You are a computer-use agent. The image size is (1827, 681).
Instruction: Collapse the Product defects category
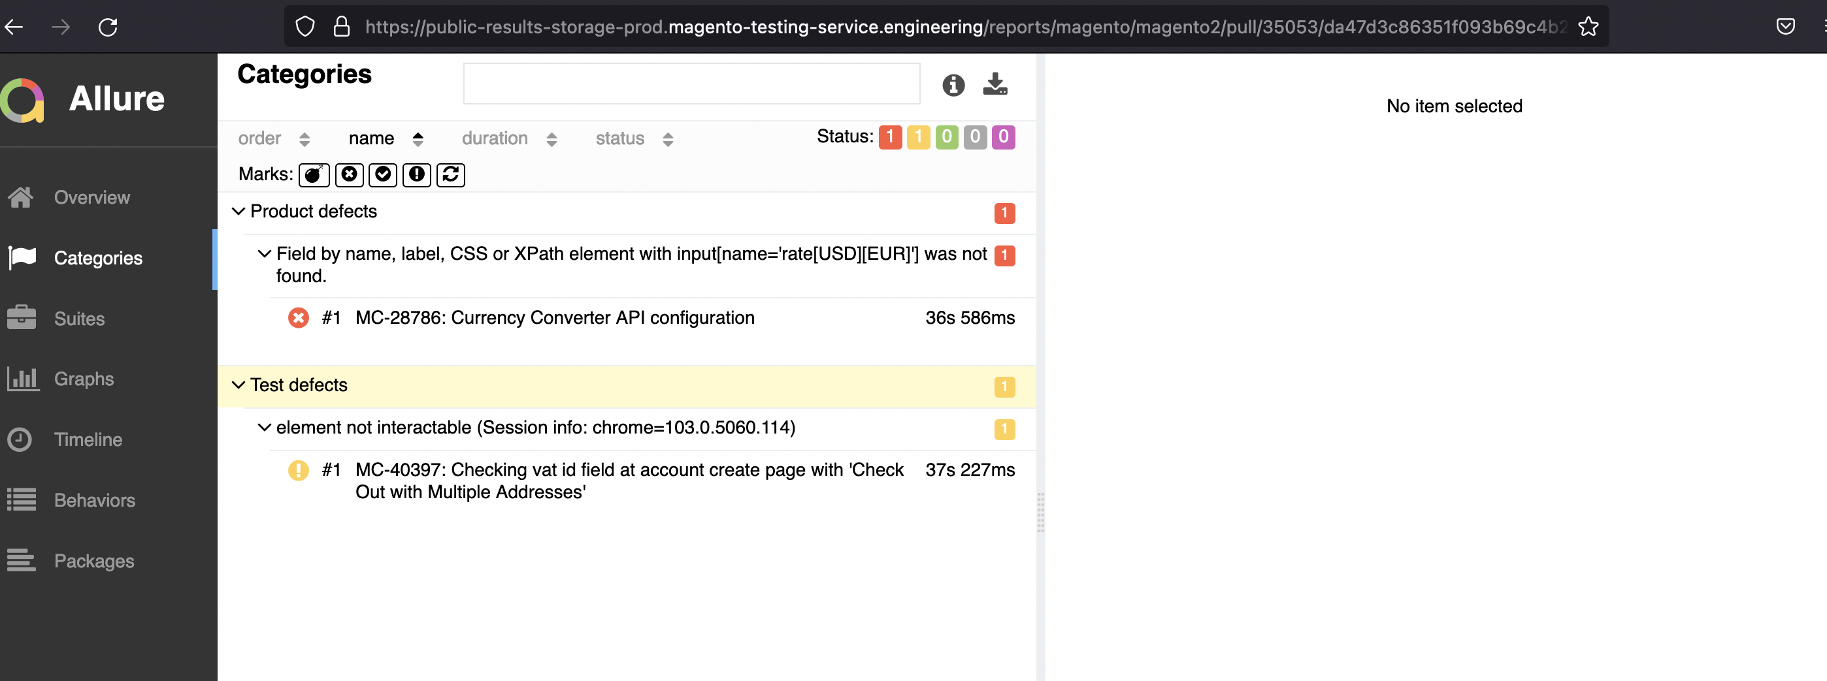pos(239,211)
